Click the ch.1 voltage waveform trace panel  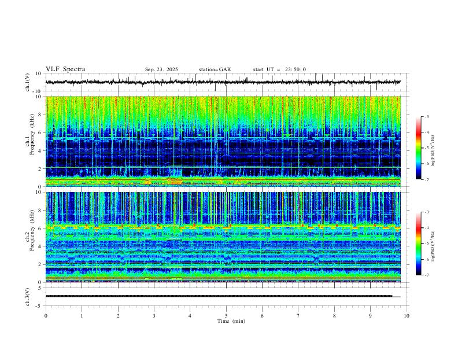point(227,82)
